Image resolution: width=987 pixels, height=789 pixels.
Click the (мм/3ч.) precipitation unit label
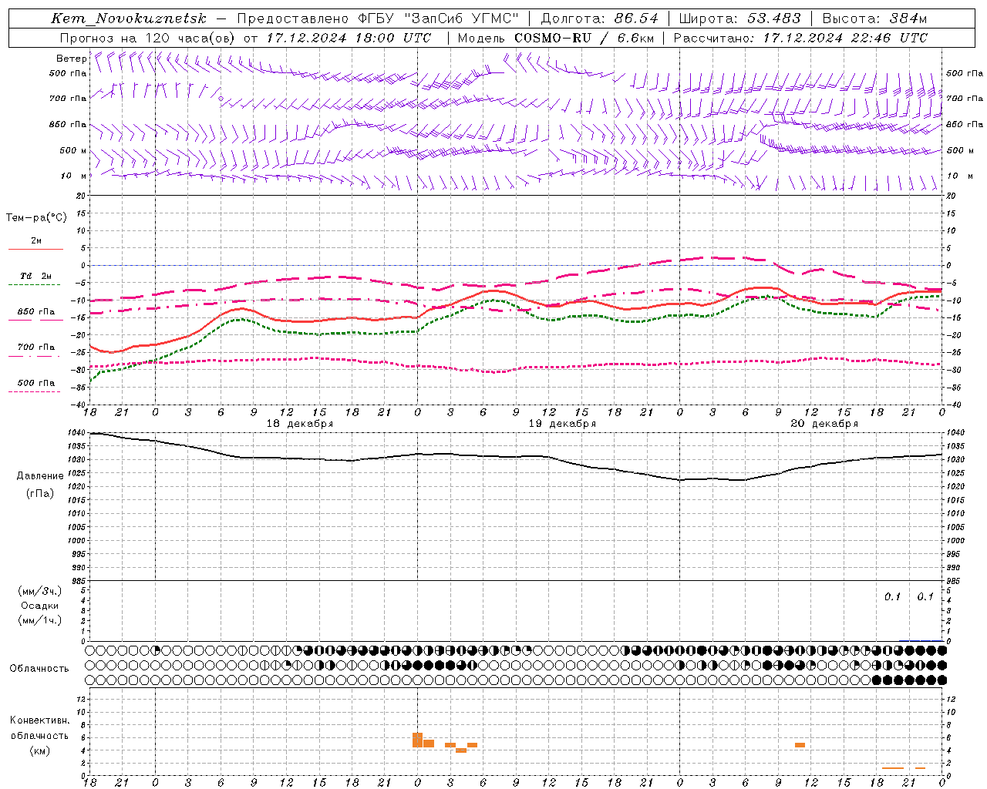coord(40,592)
